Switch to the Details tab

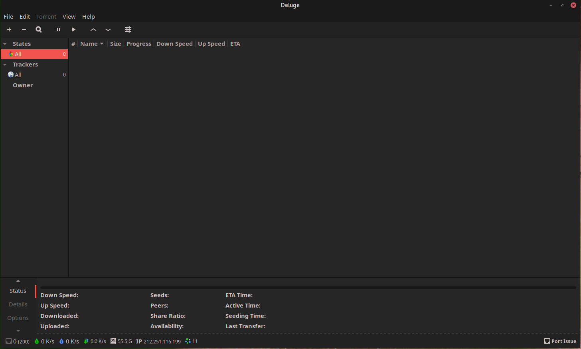point(18,304)
